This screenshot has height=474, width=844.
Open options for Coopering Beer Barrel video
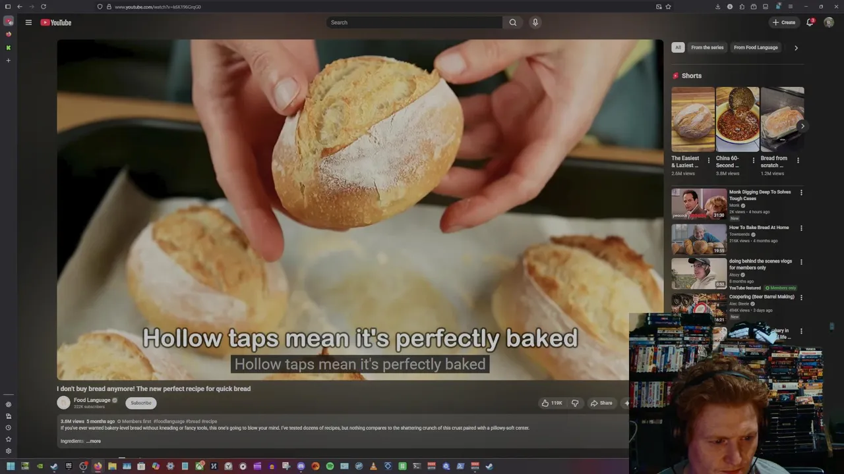[801, 298]
